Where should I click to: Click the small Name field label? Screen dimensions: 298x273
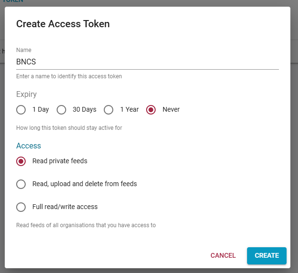tap(23, 50)
